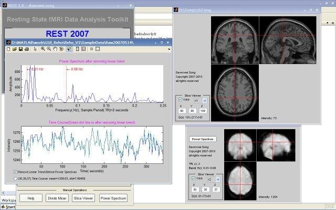Click the Insert Legend toolbar icon

click(x=83, y=49)
